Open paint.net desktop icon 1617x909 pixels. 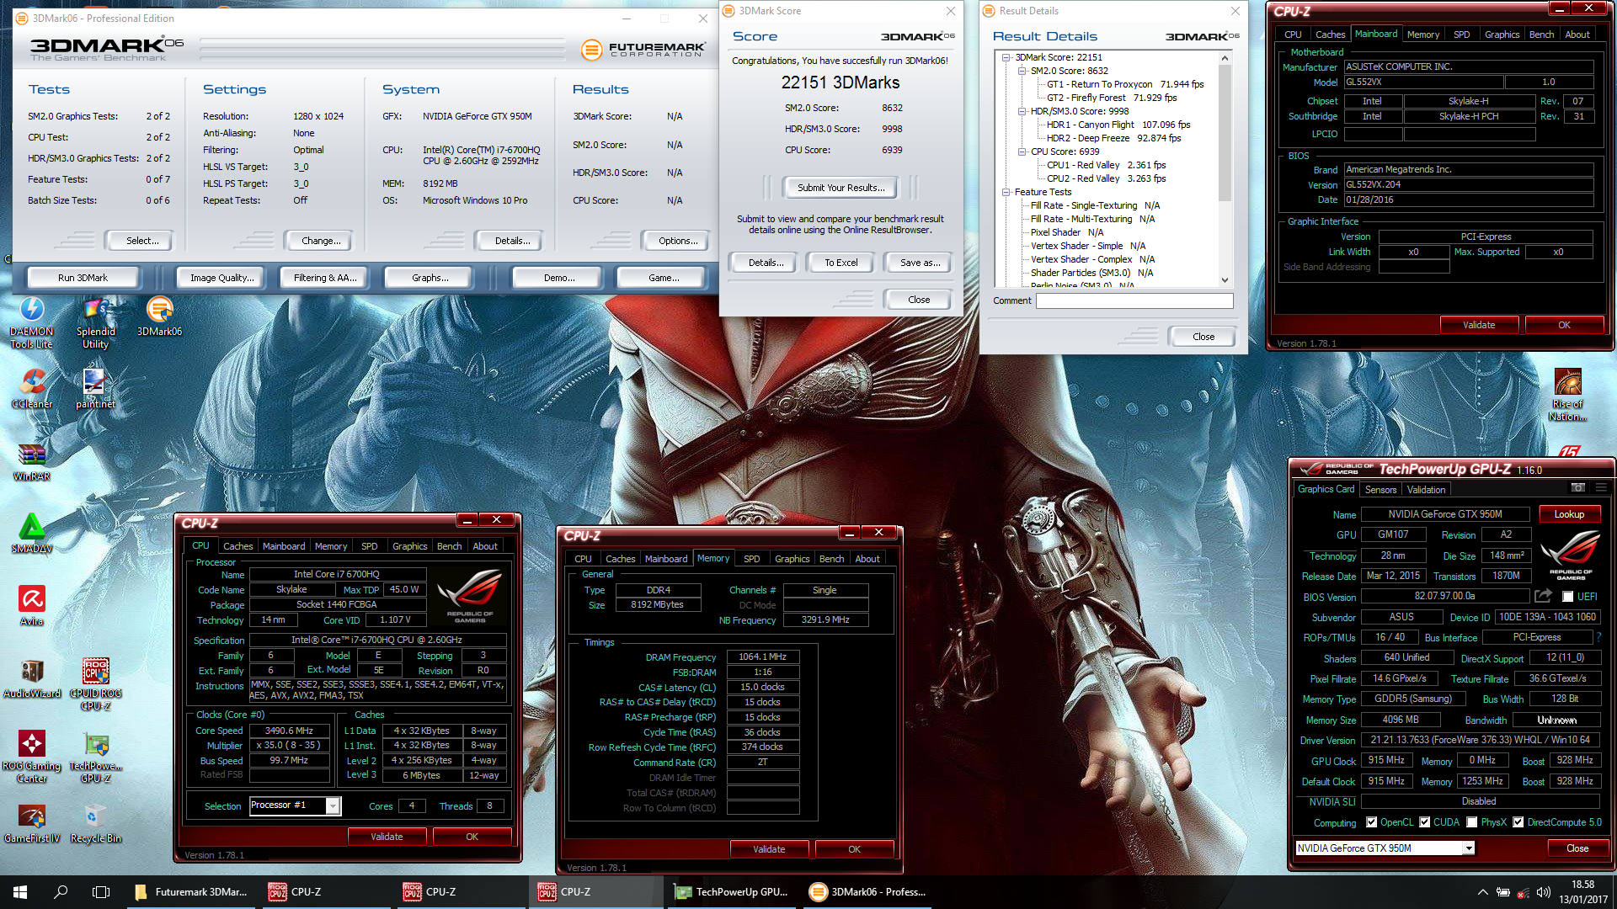point(95,389)
